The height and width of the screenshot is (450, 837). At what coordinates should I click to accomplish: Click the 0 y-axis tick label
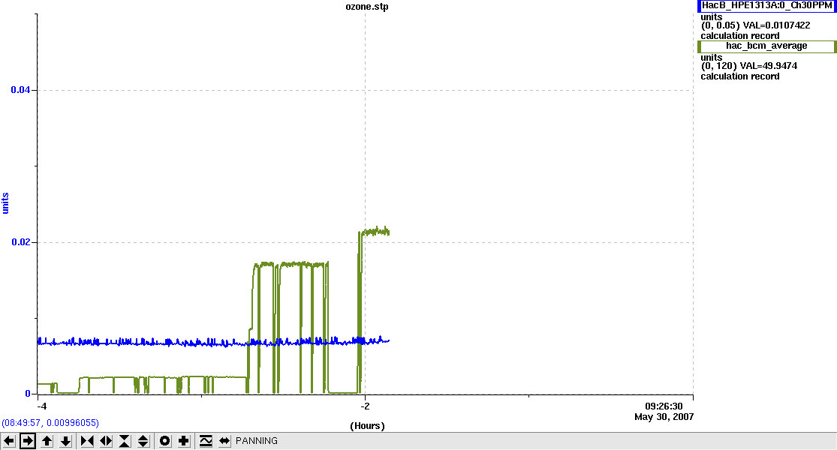coord(28,394)
